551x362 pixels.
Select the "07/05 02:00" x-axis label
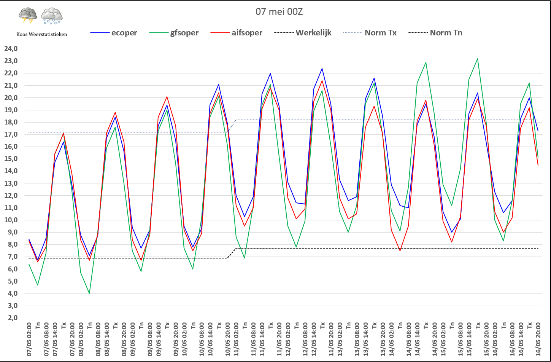coord(29,339)
